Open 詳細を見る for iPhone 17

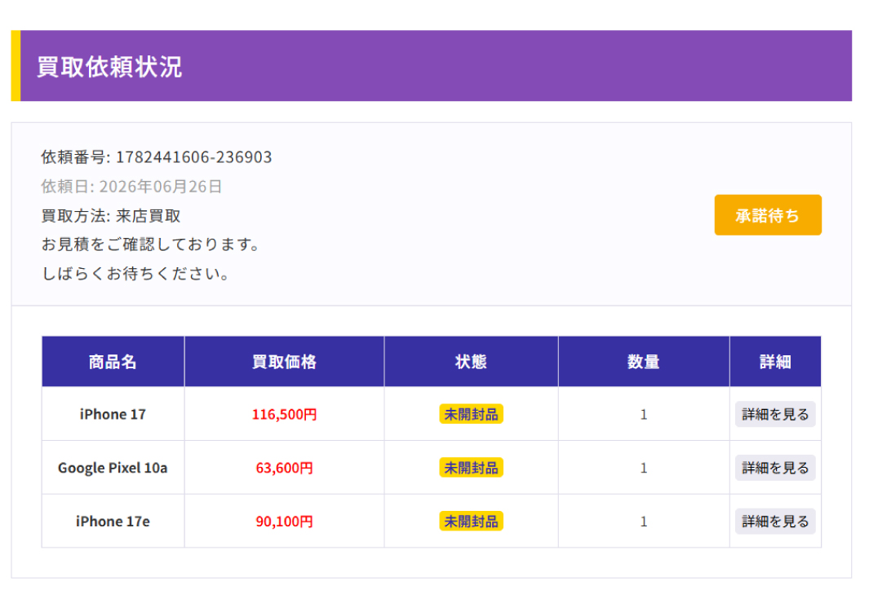(x=775, y=414)
